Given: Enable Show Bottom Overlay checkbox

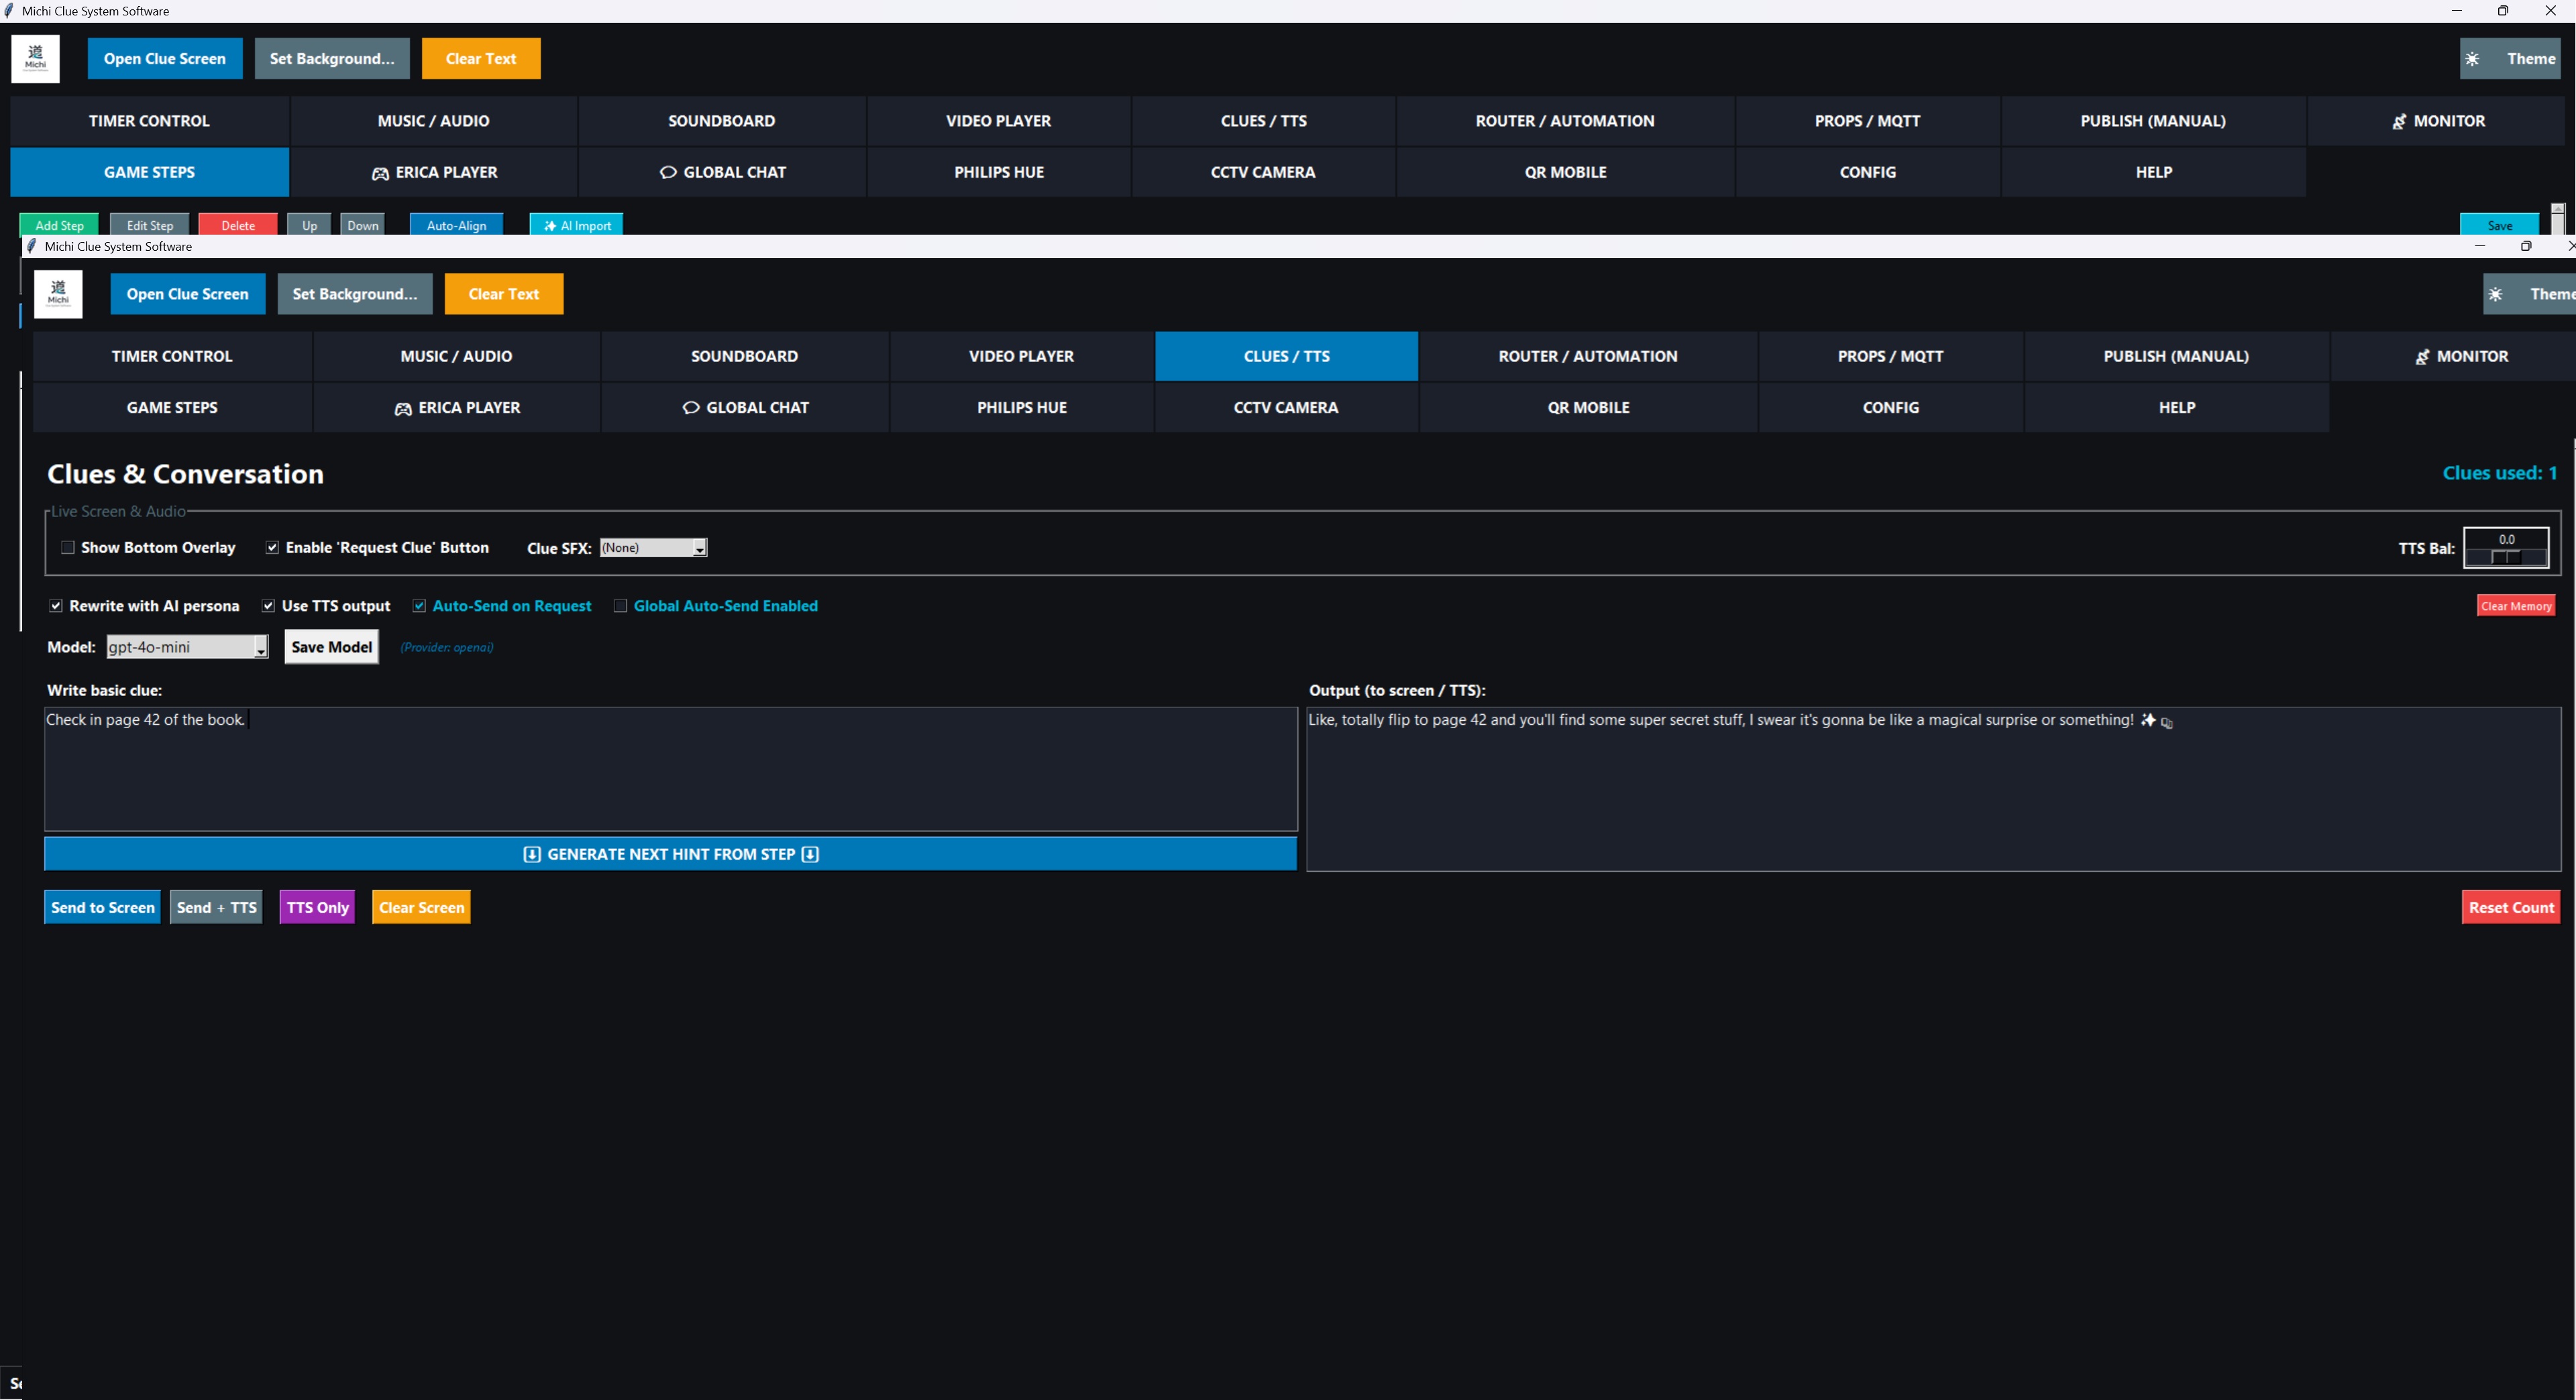Looking at the screenshot, I should pyautogui.click(x=68, y=548).
